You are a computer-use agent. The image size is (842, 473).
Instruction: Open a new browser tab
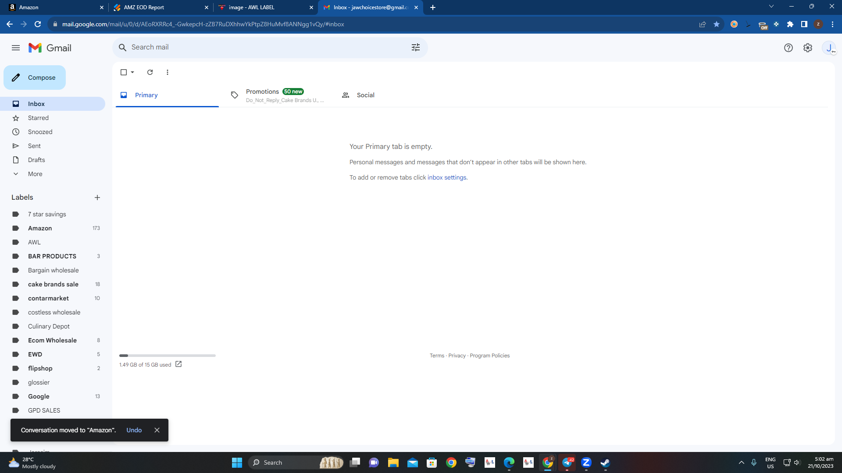[x=433, y=7]
